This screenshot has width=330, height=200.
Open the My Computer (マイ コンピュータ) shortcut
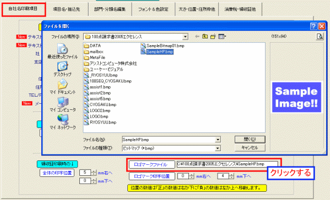[x=62, y=104]
